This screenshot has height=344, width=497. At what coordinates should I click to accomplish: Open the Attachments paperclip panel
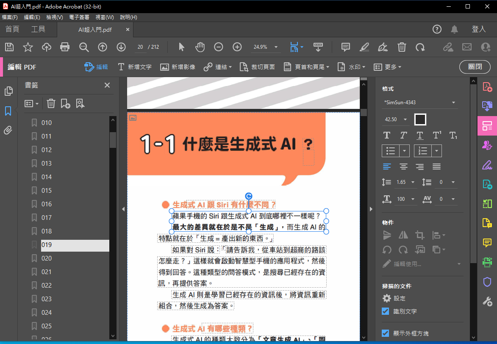(8, 130)
